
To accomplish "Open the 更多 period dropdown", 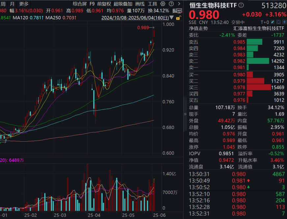I will (24, 4).
